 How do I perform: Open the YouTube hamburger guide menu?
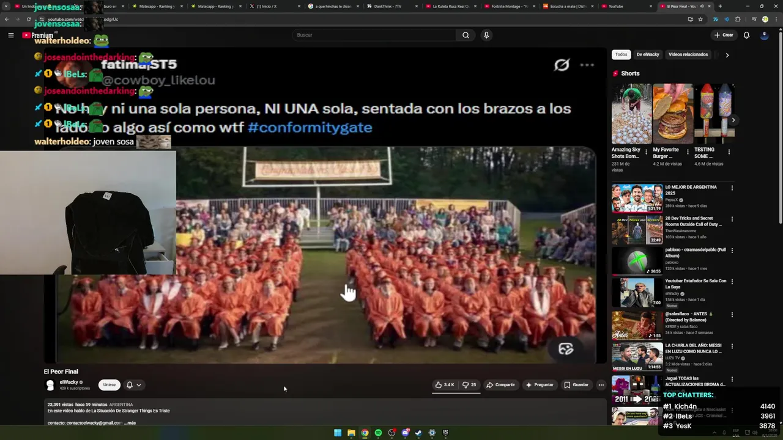pos(10,35)
